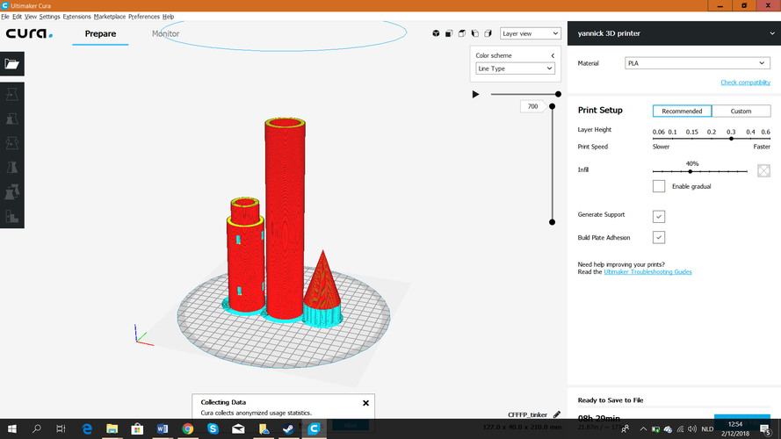The width and height of the screenshot is (781, 439).
Task: Open Skype from taskbar
Action: [x=213, y=428]
